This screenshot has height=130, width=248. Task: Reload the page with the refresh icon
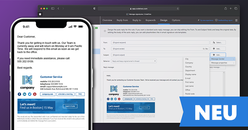point(178,9)
